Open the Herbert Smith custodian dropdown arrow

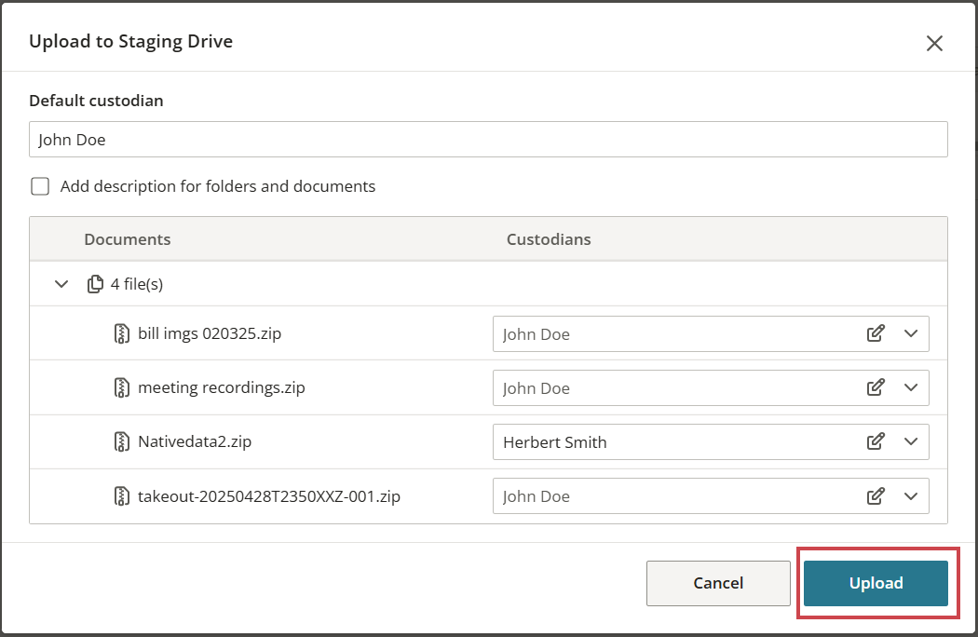[x=911, y=441]
